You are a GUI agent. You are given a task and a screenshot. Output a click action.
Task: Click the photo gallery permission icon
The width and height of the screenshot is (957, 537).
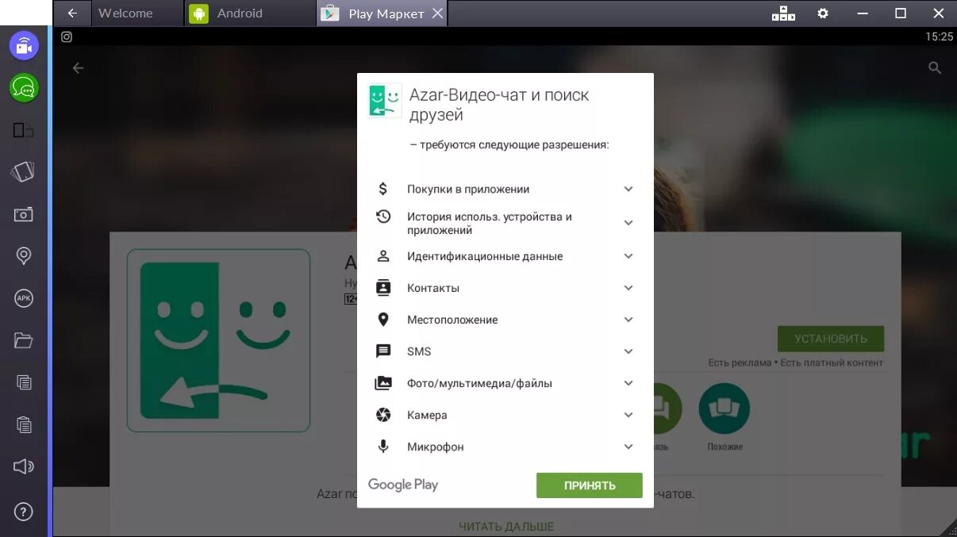[383, 383]
